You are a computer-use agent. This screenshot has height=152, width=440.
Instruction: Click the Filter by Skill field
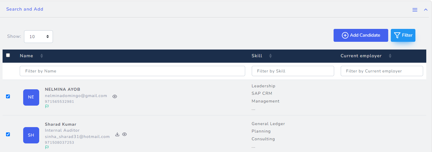coord(293,71)
